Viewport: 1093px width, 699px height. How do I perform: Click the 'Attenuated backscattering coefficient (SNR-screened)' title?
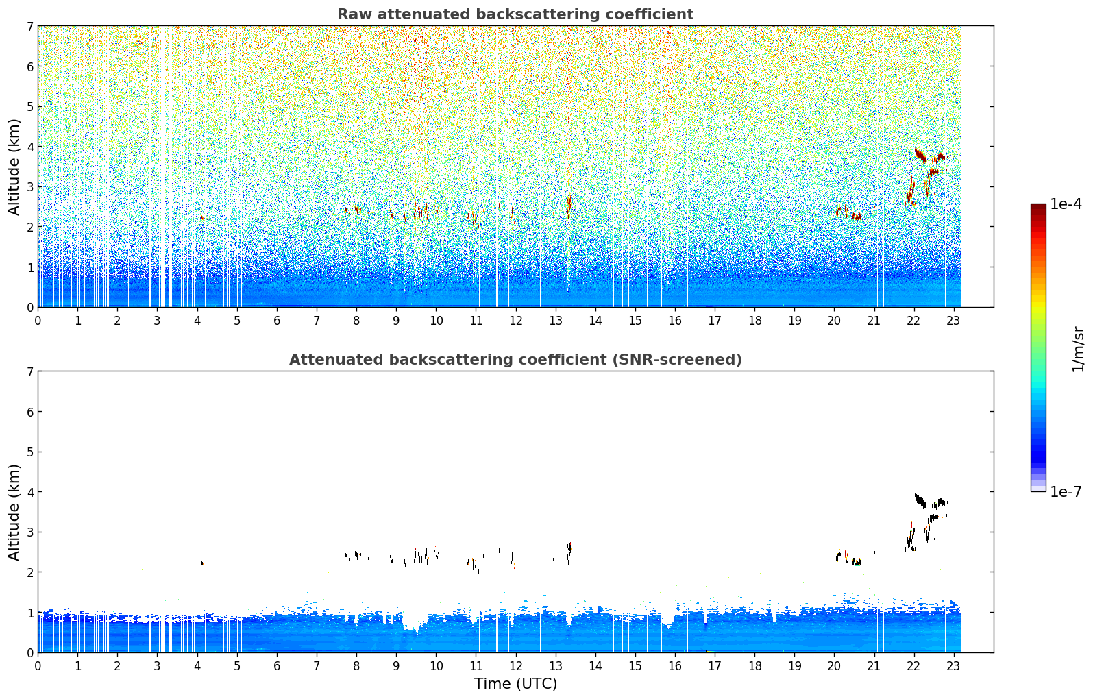click(x=515, y=360)
